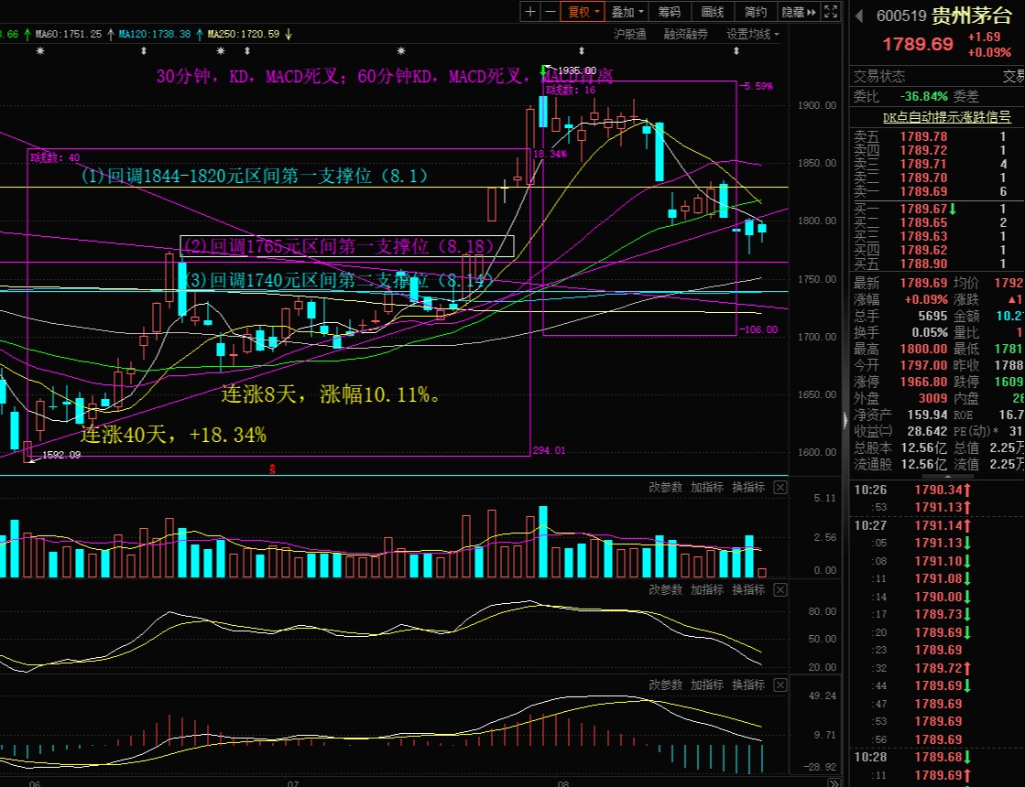The image size is (1025, 787).
Task: Click the red S marker below the candles
Action: coord(273,469)
